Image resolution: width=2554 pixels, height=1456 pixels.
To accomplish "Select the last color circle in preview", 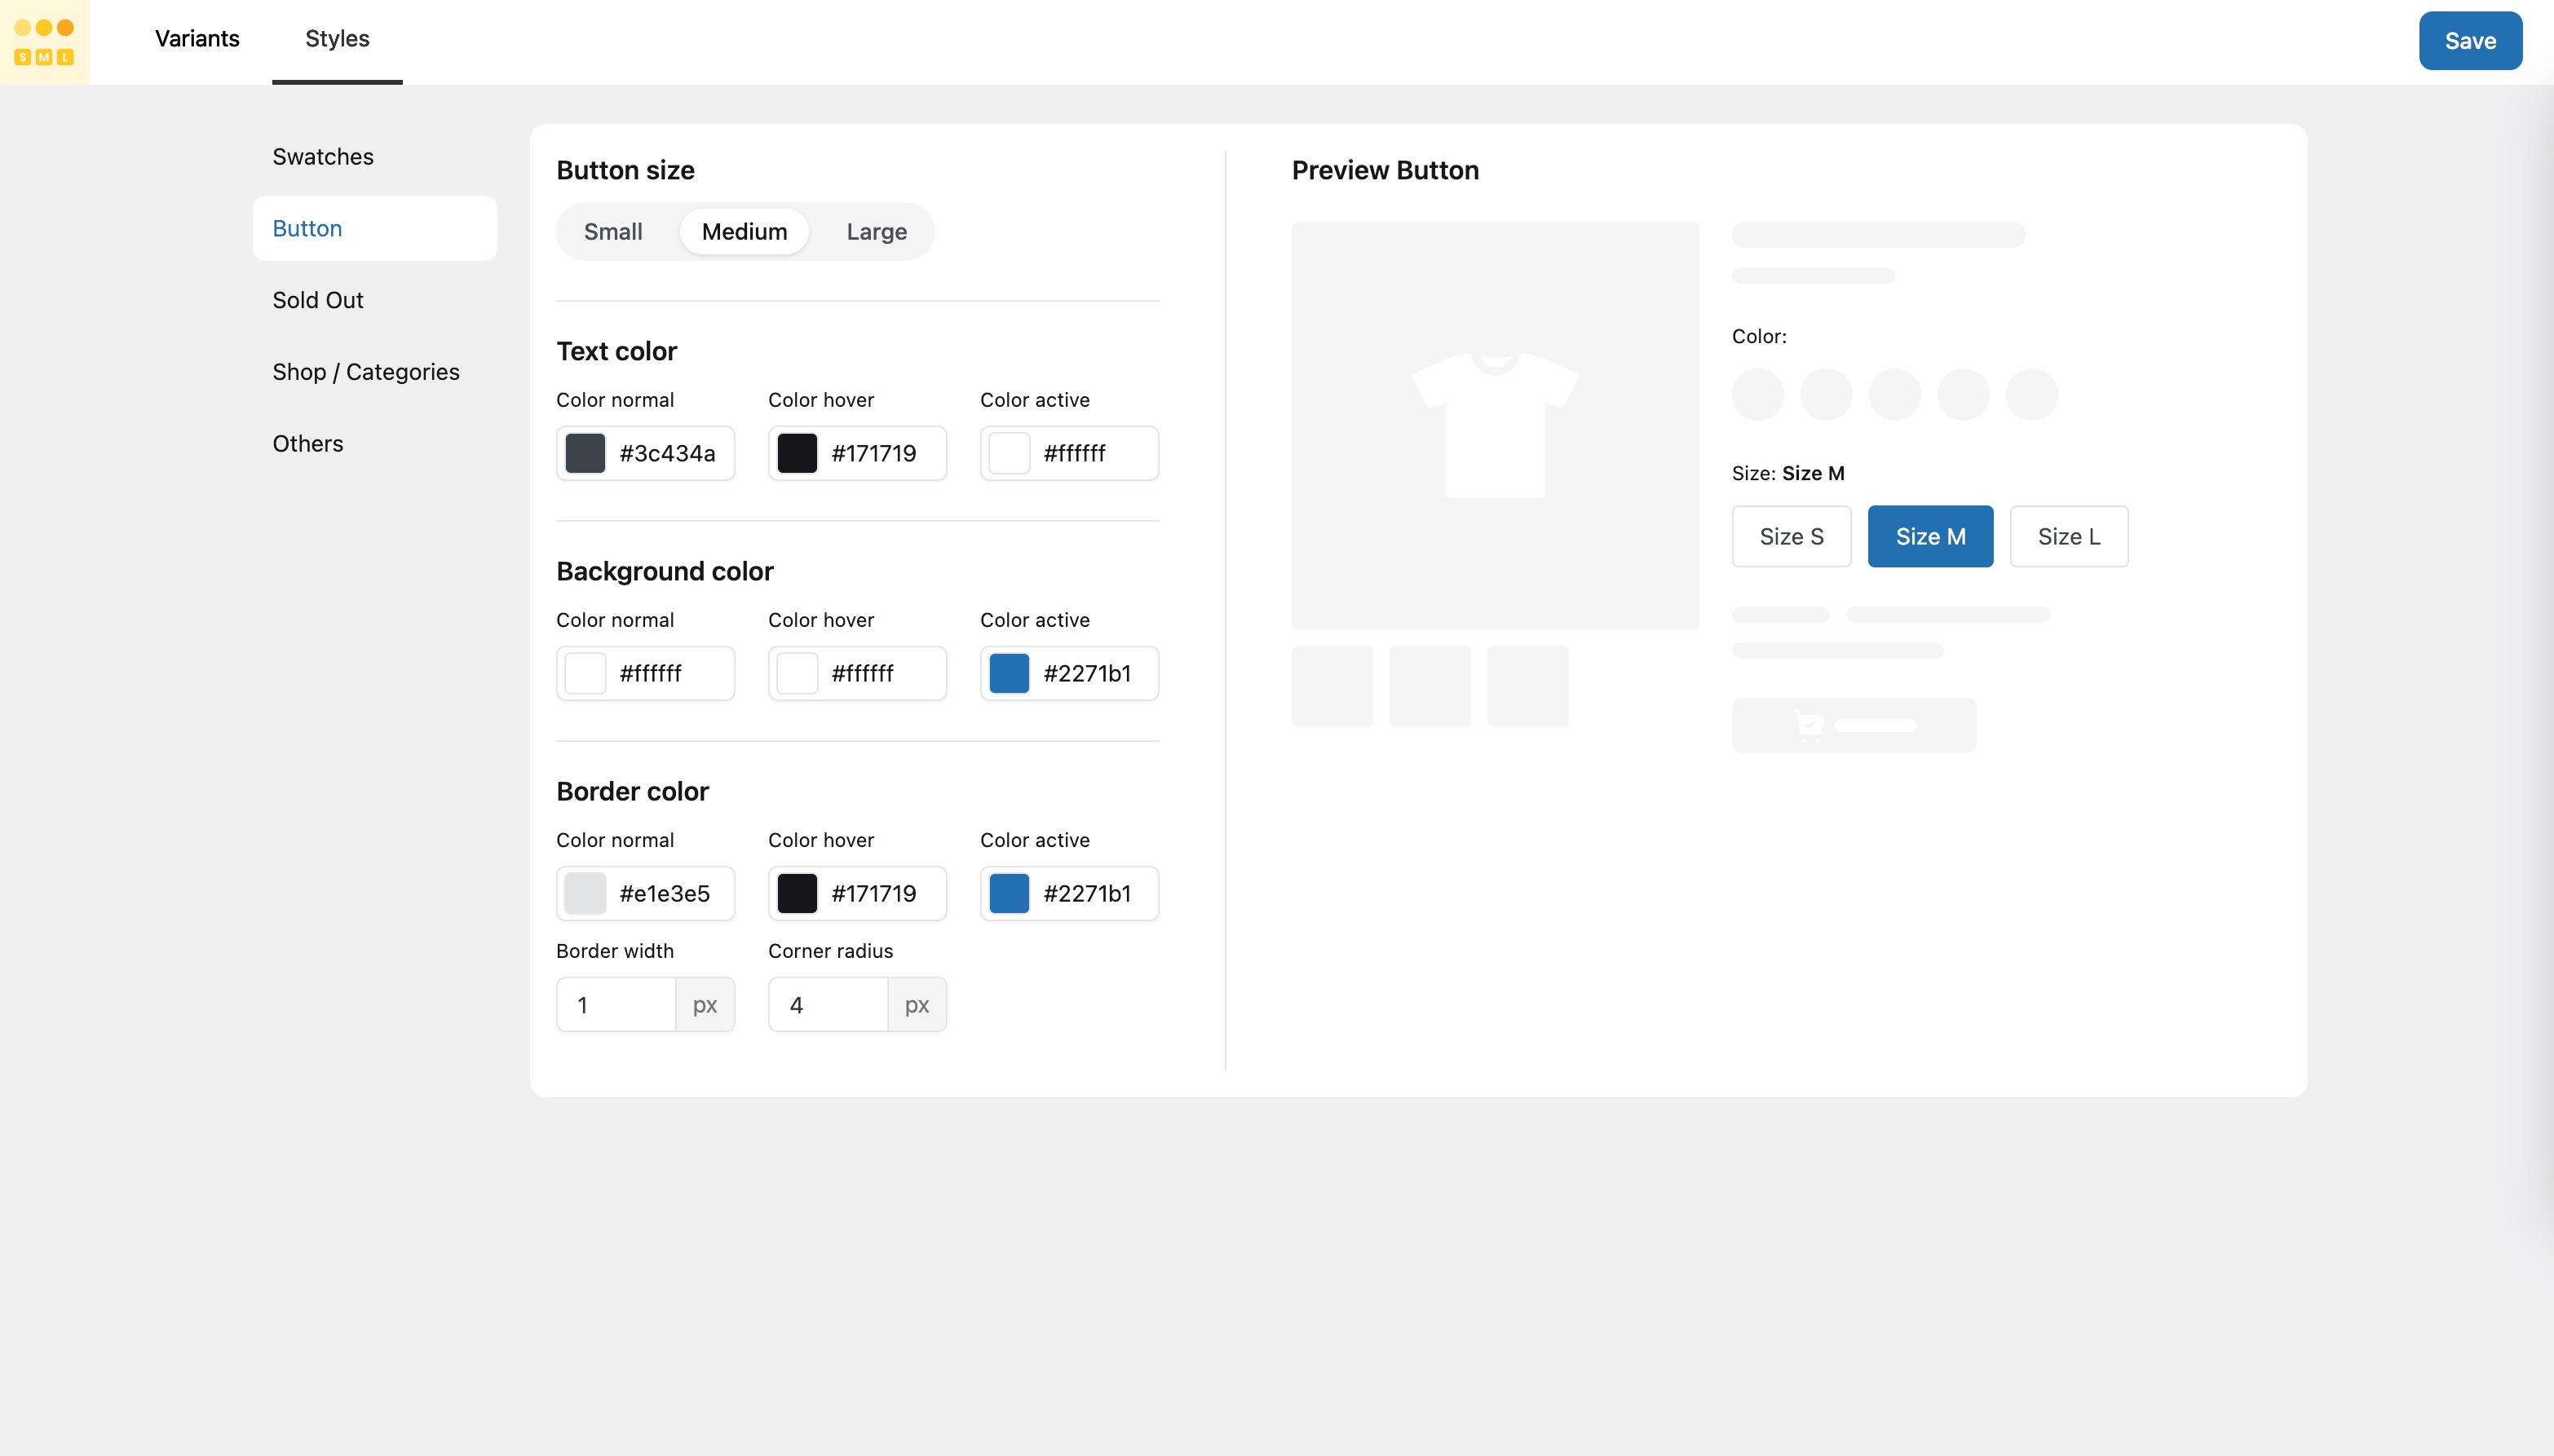I will coord(2032,394).
